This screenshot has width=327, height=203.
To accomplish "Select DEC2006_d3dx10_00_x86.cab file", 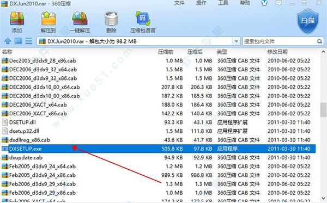I will click(x=45, y=96).
